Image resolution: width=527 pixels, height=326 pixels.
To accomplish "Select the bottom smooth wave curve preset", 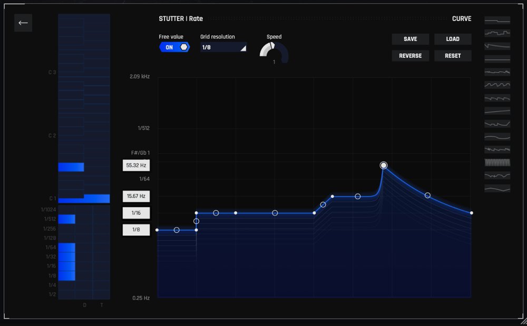I will click(497, 189).
